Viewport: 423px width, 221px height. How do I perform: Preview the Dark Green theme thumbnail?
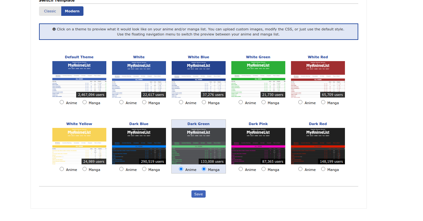point(199,146)
